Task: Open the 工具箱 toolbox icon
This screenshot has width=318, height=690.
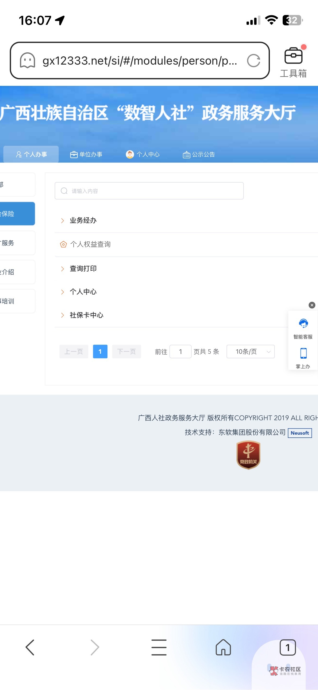Action: pyautogui.click(x=293, y=61)
